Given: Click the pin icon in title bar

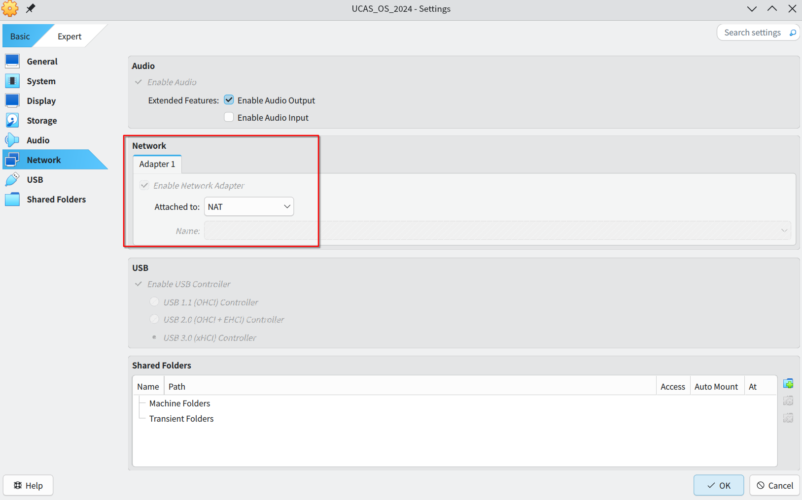Looking at the screenshot, I should [x=31, y=8].
